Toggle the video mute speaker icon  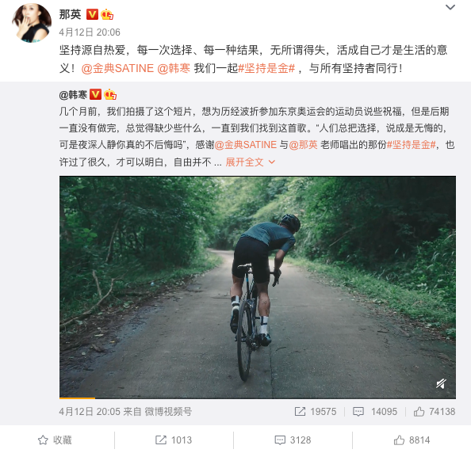click(441, 383)
